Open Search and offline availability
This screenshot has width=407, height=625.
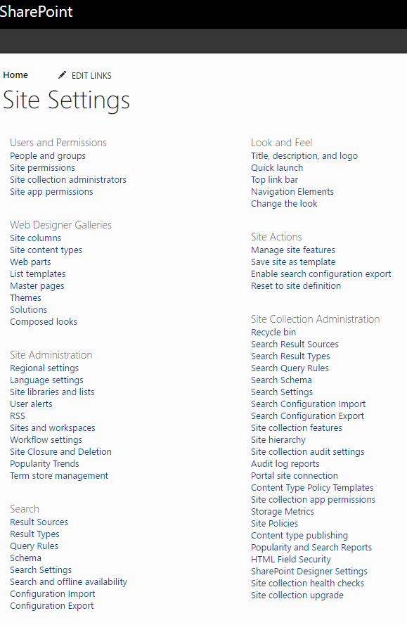pyautogui.click(x=69, y=581)
